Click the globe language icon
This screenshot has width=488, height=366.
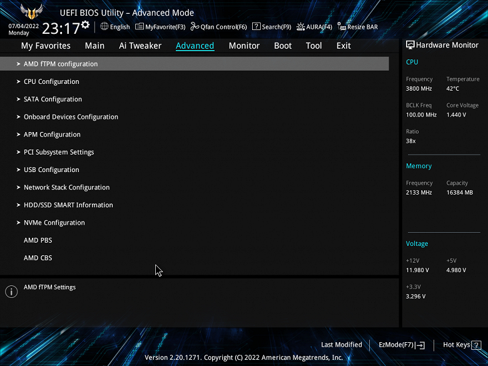pos(104,26)
